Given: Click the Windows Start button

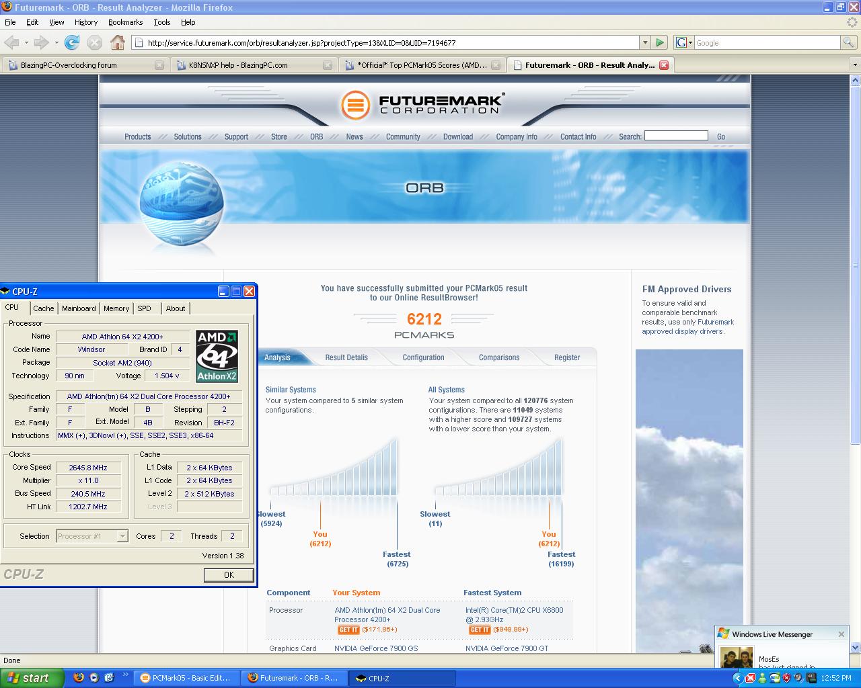Looking at the screenshot, I should tap(32, 678).
